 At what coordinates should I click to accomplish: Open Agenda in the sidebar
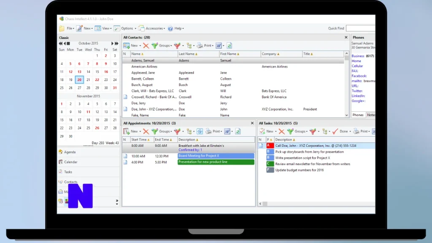click(89, 152)
